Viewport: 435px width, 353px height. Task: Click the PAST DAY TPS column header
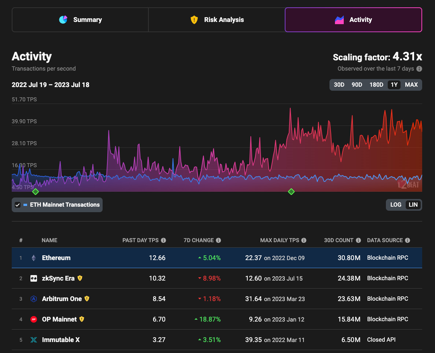[140, 240]
